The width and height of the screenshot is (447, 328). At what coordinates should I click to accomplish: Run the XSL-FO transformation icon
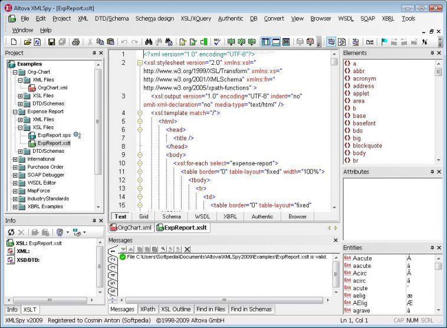click(x=241, y=42)
